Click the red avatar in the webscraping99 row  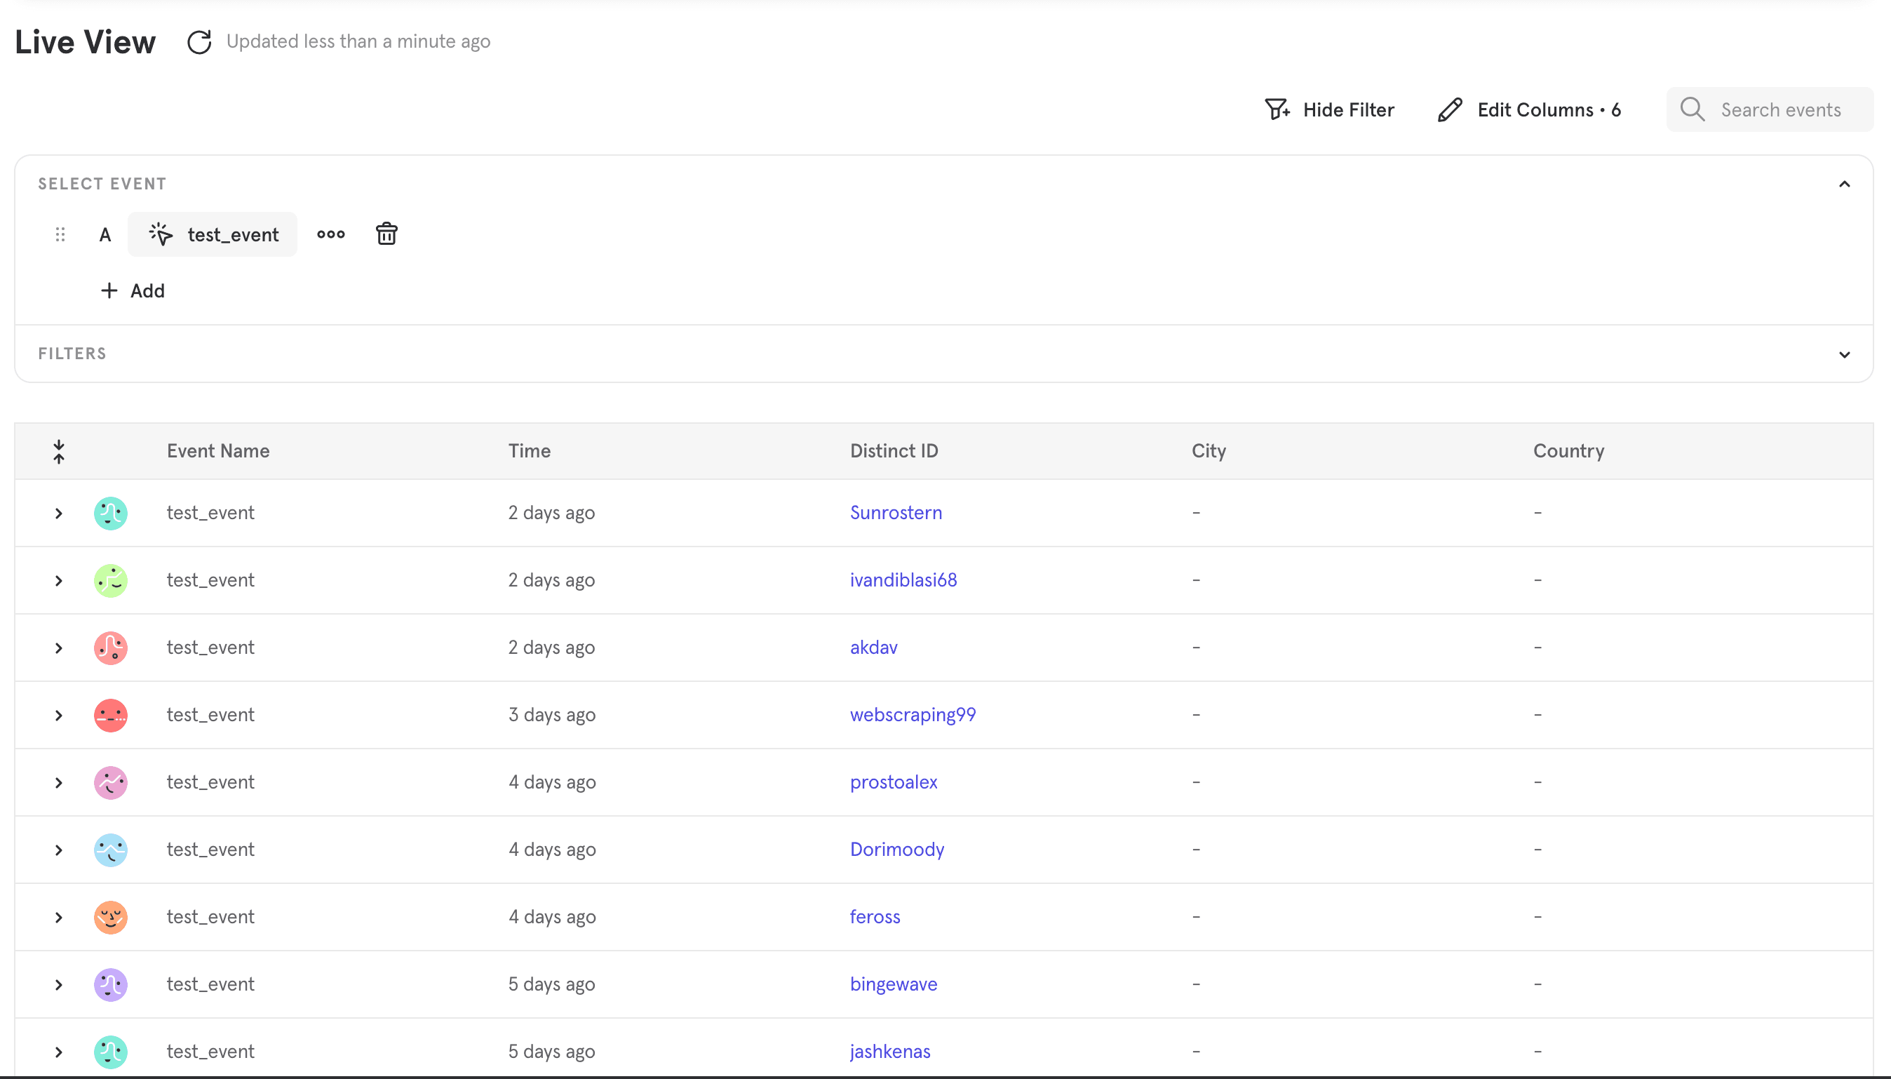click(110, 715)
